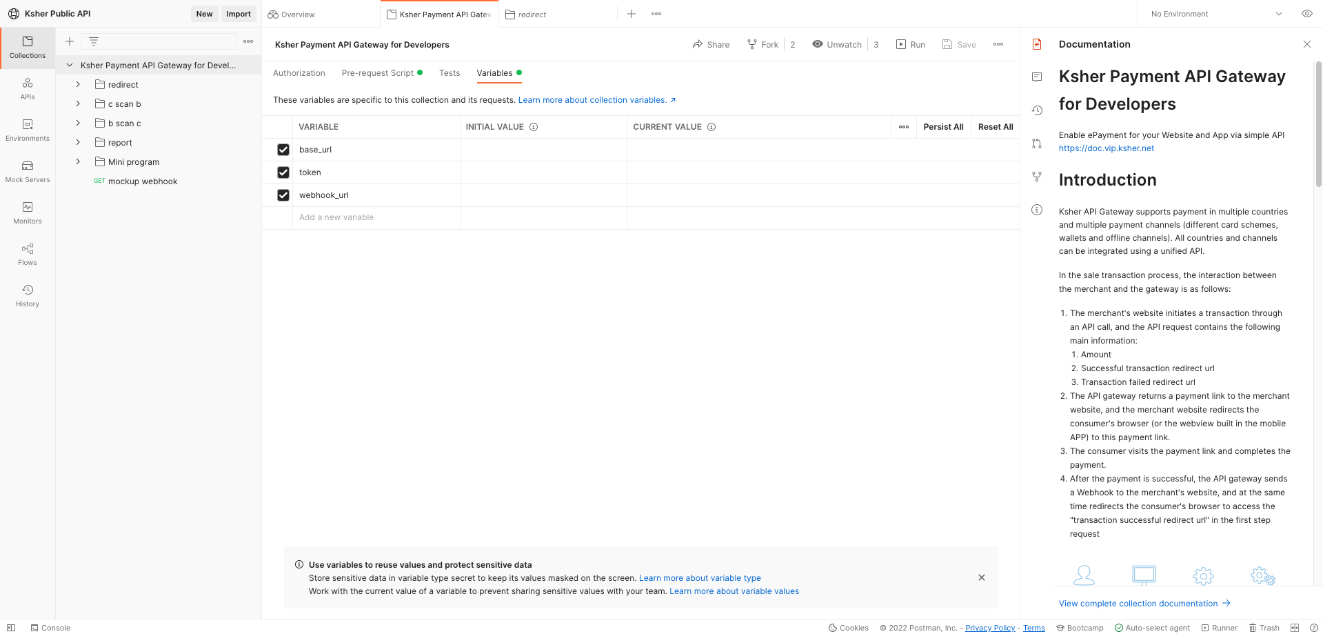Open Monitors in the sidebar
This screenshot has width=1323, height=634.
(x=28, y=213)
